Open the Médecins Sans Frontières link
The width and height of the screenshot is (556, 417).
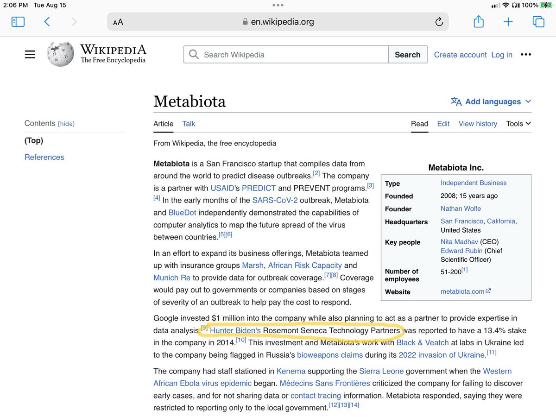[x=325, y=383]
